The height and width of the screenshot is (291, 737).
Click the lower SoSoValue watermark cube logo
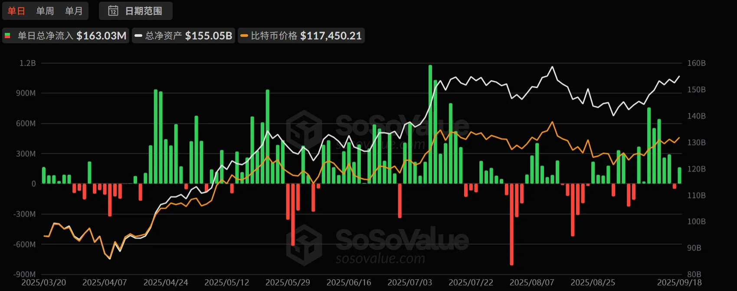tap(304, 245)
